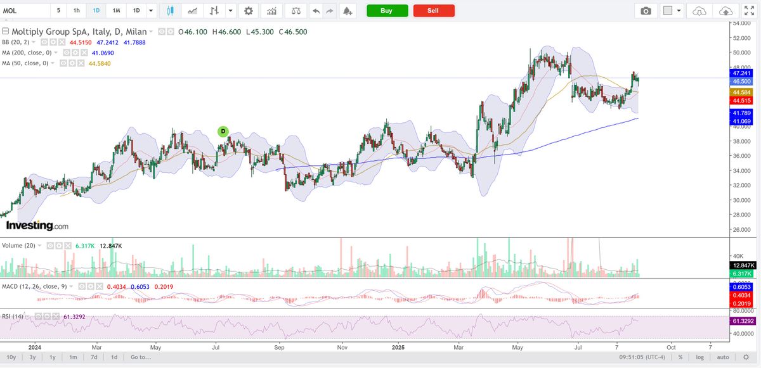Toggle visibility of Volume (20)
761x368 pixels.
[50, 245]
